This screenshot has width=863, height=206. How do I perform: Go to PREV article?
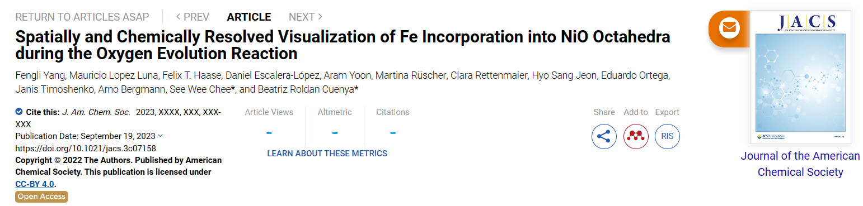(x=192, y=17)
